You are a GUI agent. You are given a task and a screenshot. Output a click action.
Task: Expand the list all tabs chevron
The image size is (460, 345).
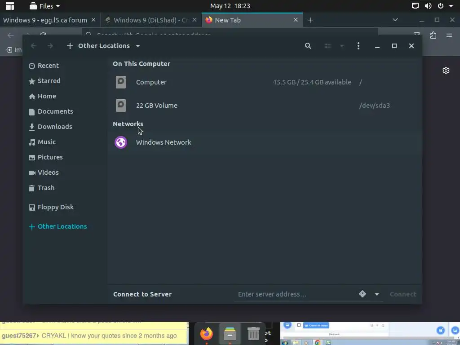point(395,20)
